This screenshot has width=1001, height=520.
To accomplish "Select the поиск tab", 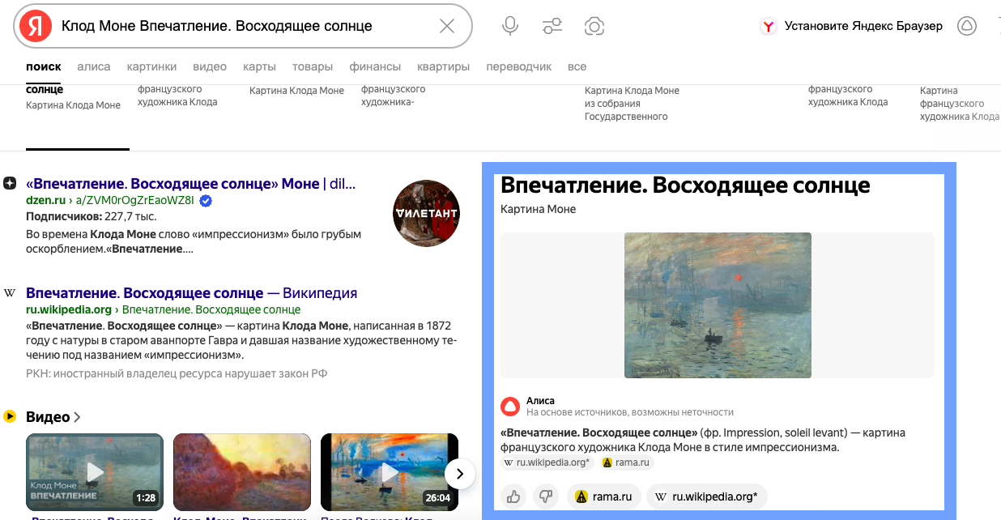I will point(44,66).
